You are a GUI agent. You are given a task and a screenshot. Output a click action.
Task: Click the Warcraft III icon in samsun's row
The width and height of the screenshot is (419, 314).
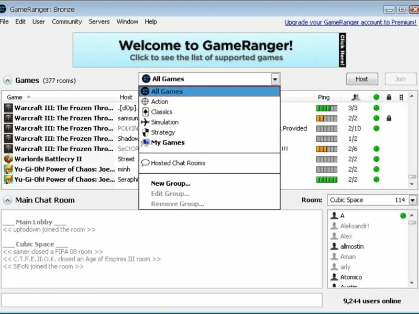pyautogui.click(x=8, y=118)
